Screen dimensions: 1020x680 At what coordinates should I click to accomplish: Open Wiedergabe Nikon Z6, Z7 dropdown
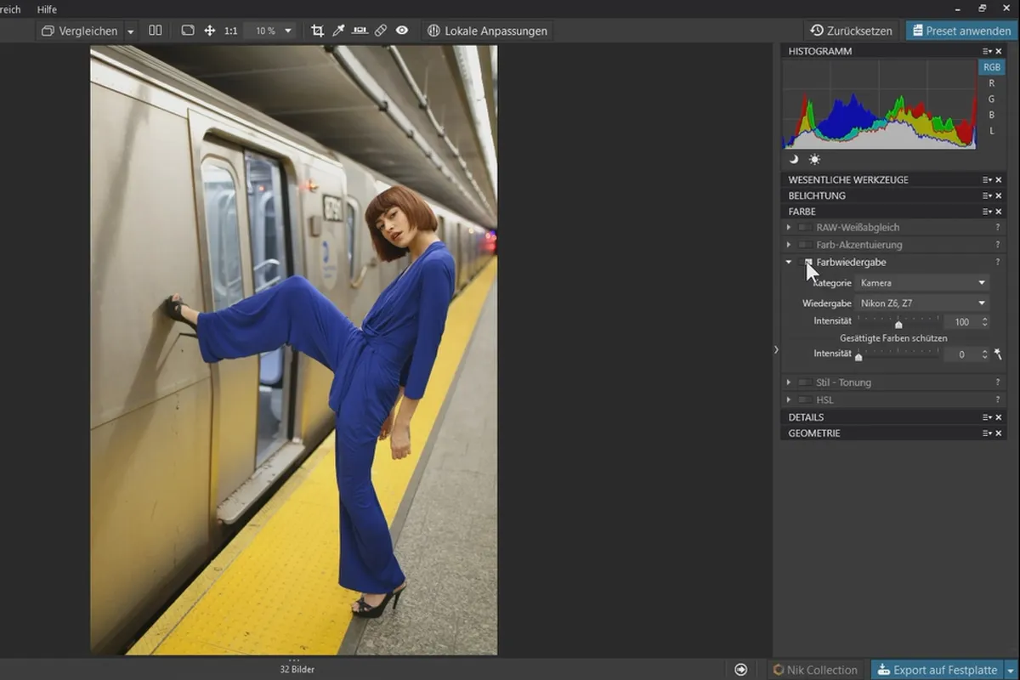pos(922,303)
